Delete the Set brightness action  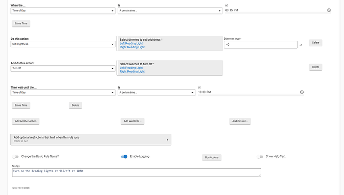[x=316, y=43]
